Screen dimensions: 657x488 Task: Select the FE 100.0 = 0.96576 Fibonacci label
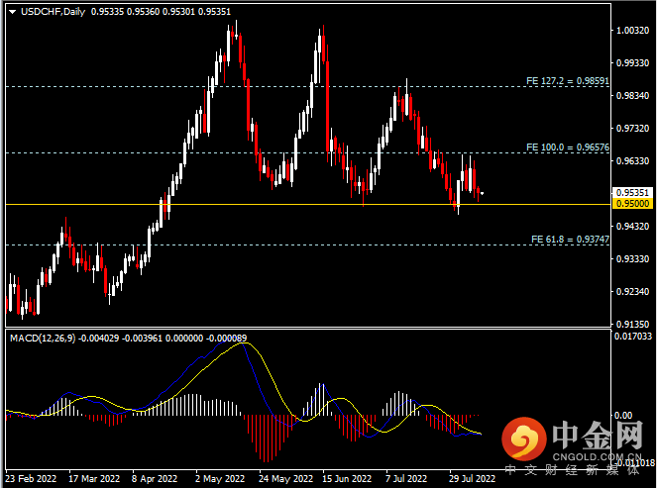[x=568, y=147]
